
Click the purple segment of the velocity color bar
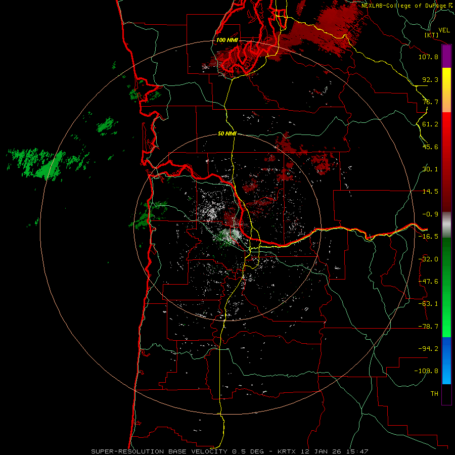click(446, 56)
